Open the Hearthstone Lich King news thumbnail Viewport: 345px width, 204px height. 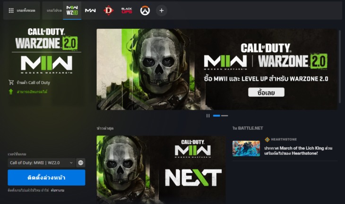(x=246, y=148)
